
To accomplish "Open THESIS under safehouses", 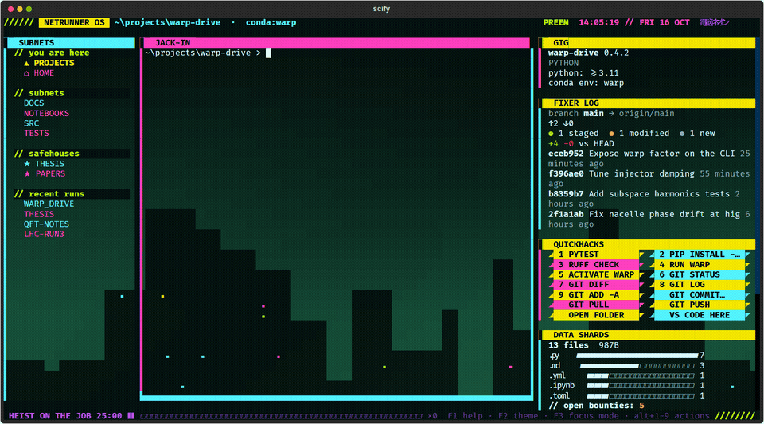I will click(49, 164).
